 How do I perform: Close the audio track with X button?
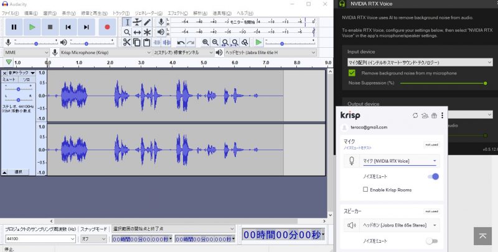coord(4,73)
